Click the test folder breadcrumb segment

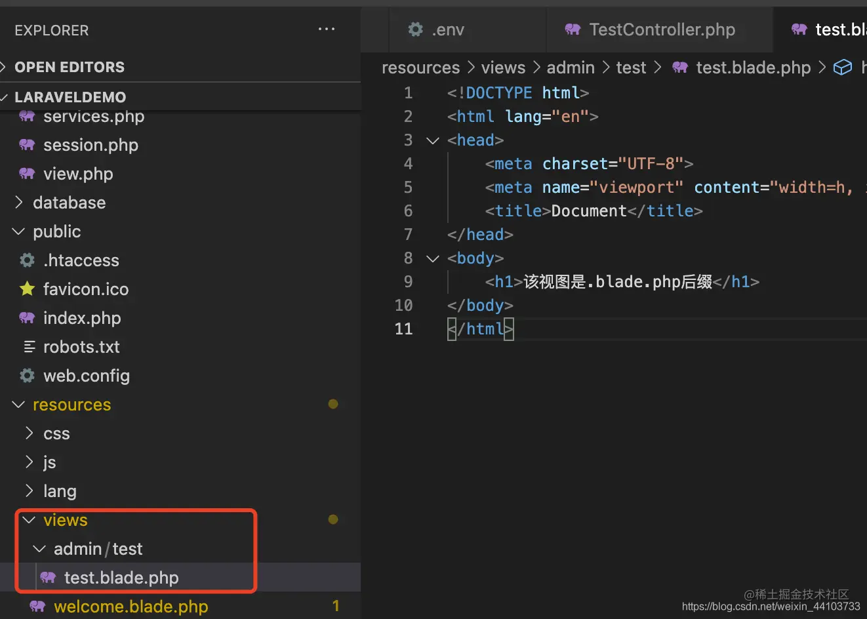631,68
